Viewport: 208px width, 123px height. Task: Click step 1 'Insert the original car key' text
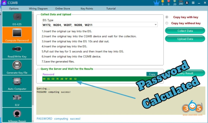coord(67,31)
